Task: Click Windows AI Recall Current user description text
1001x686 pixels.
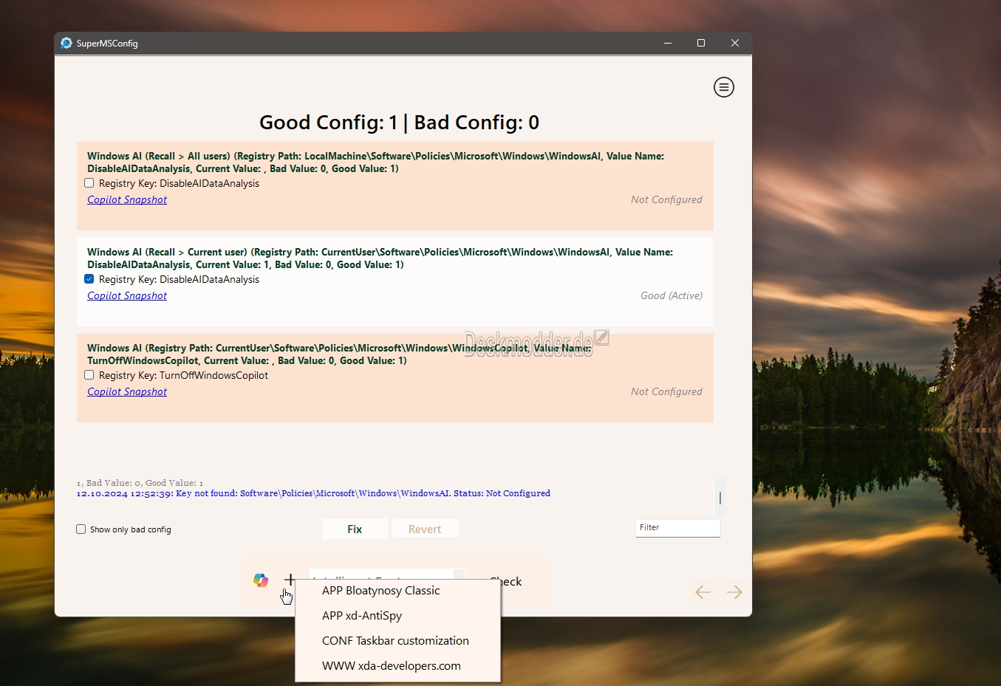Action: [x=380, y=258]
